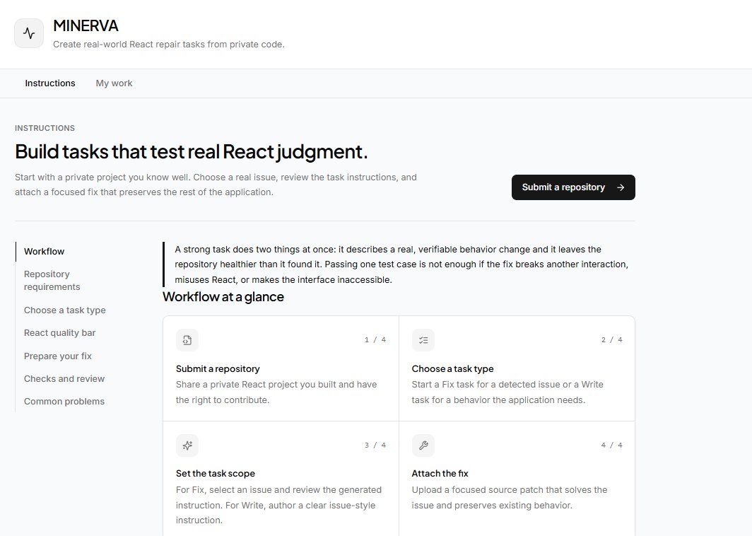Click the Attach the fix wrench icon

(423, 445)
